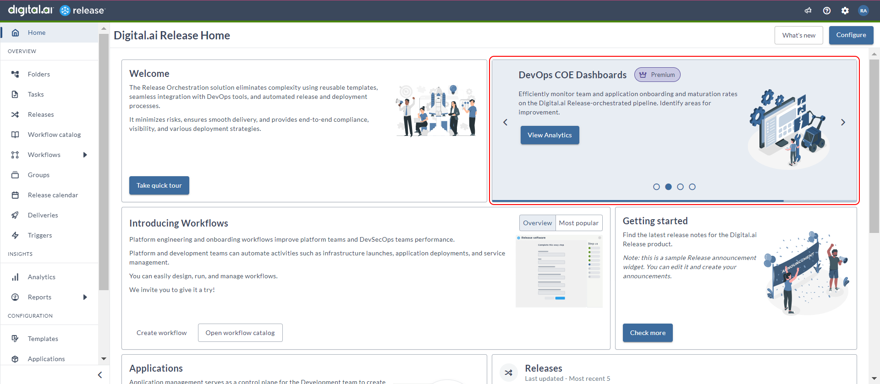Image resolution: width=880 pixels, height=384 pixels.
Task: Open Folders in the sidebar
Action: [x=49, y=74]
